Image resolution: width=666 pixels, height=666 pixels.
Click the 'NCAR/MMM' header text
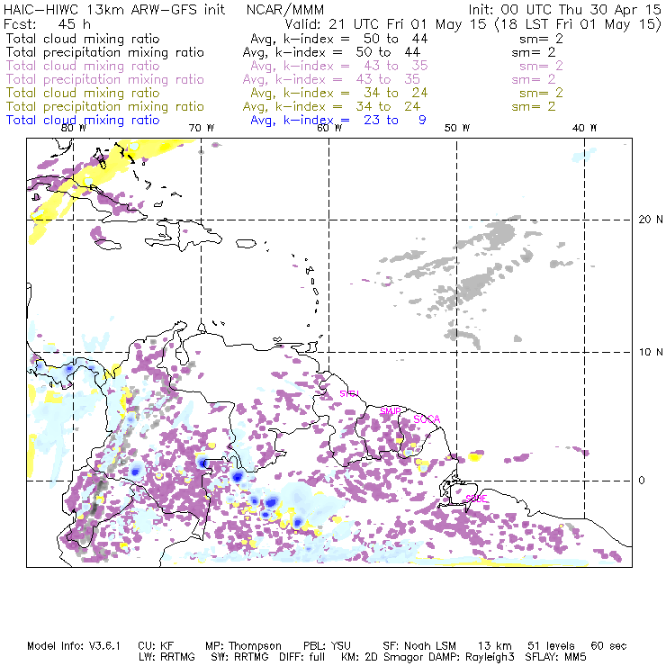click(285, 10)
